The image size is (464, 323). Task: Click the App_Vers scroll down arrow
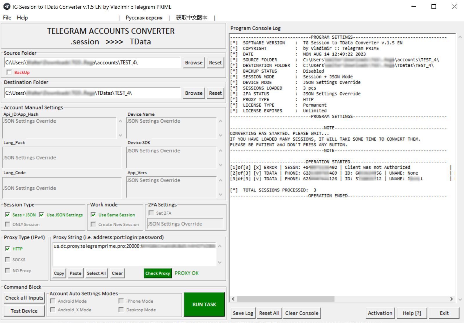pyautogui.click(x=220, y=194)
